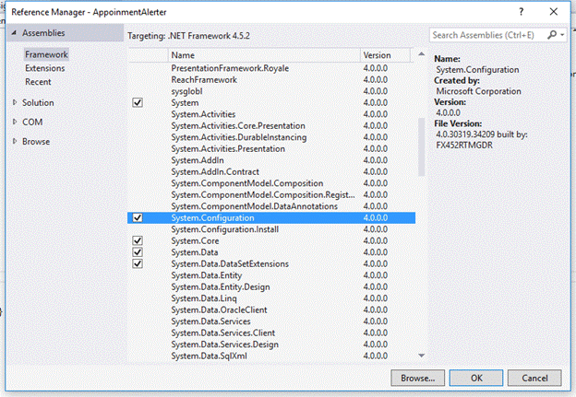Collapse the Assemblies section arrow
The width and height of the screenshot is (576, 397).
point(14,32)
